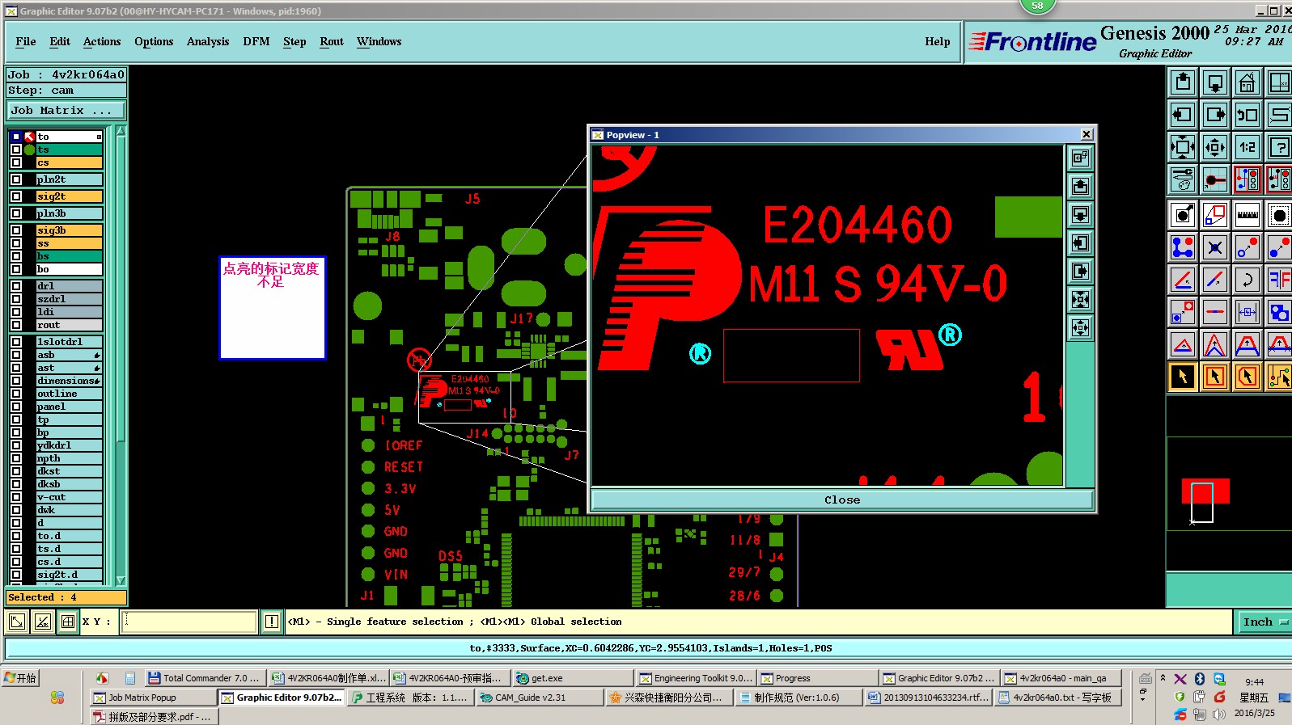Click the 1:2 scale icon
1292x725 pixels.
[1248, 147]
